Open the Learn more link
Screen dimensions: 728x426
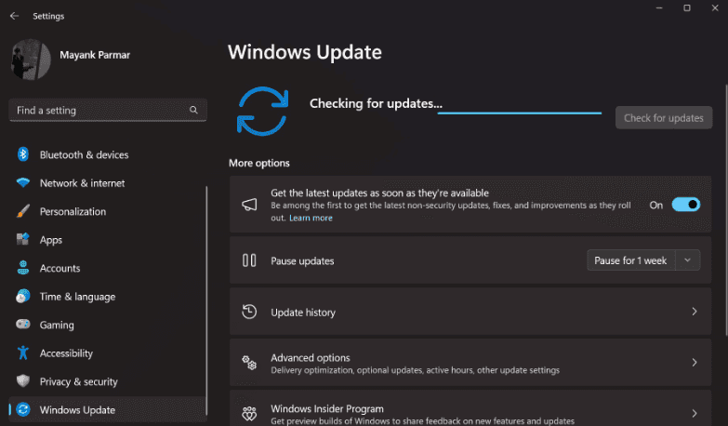(311, 218)
